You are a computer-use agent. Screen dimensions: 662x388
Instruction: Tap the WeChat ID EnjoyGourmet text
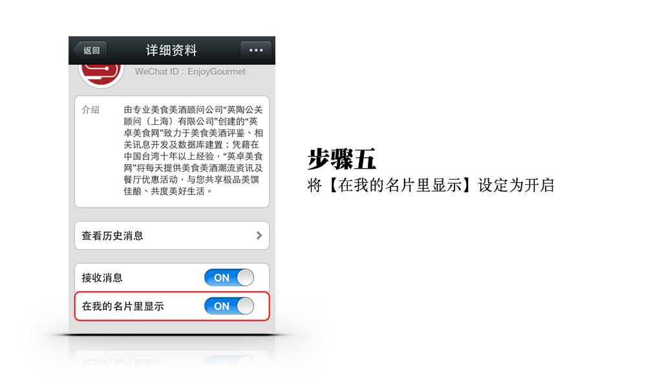pos(190,72)
